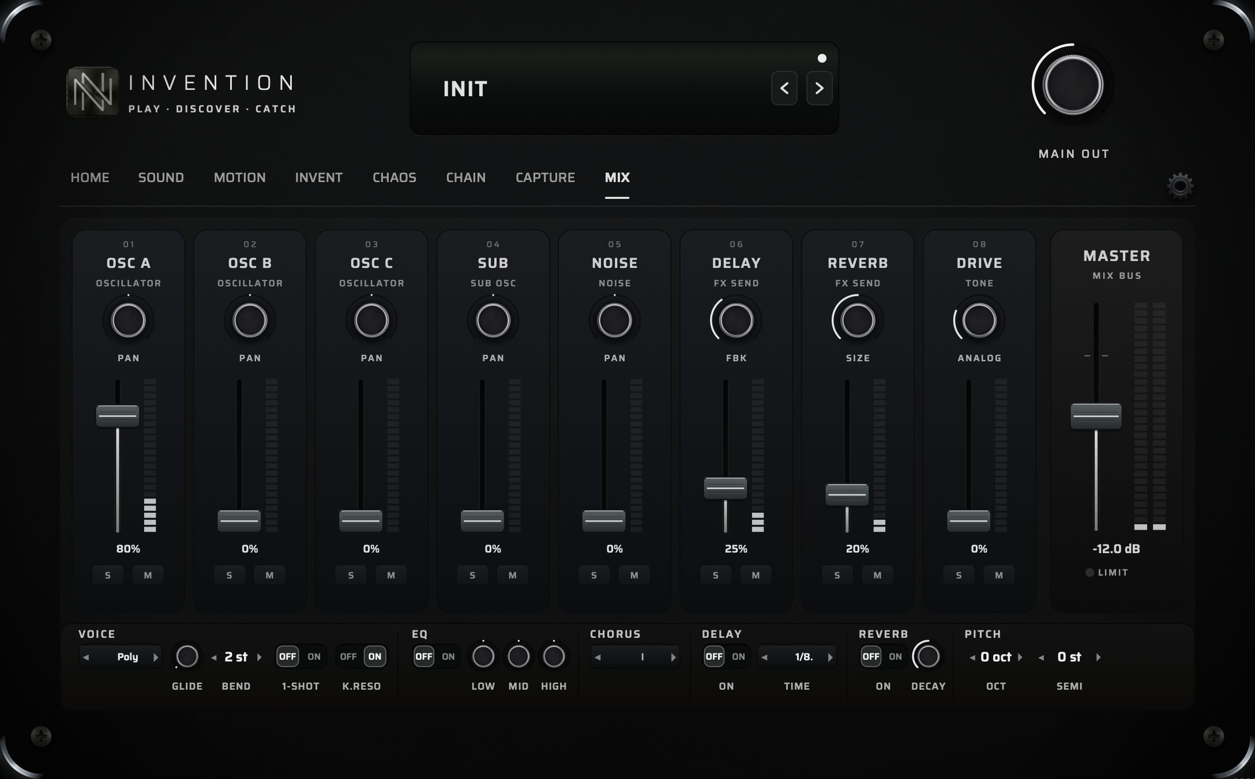Lower pitch octave with left arrow

(x=972, y=657)
